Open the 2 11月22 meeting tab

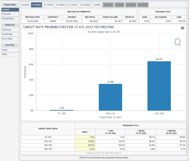click(x=73, y=5)
